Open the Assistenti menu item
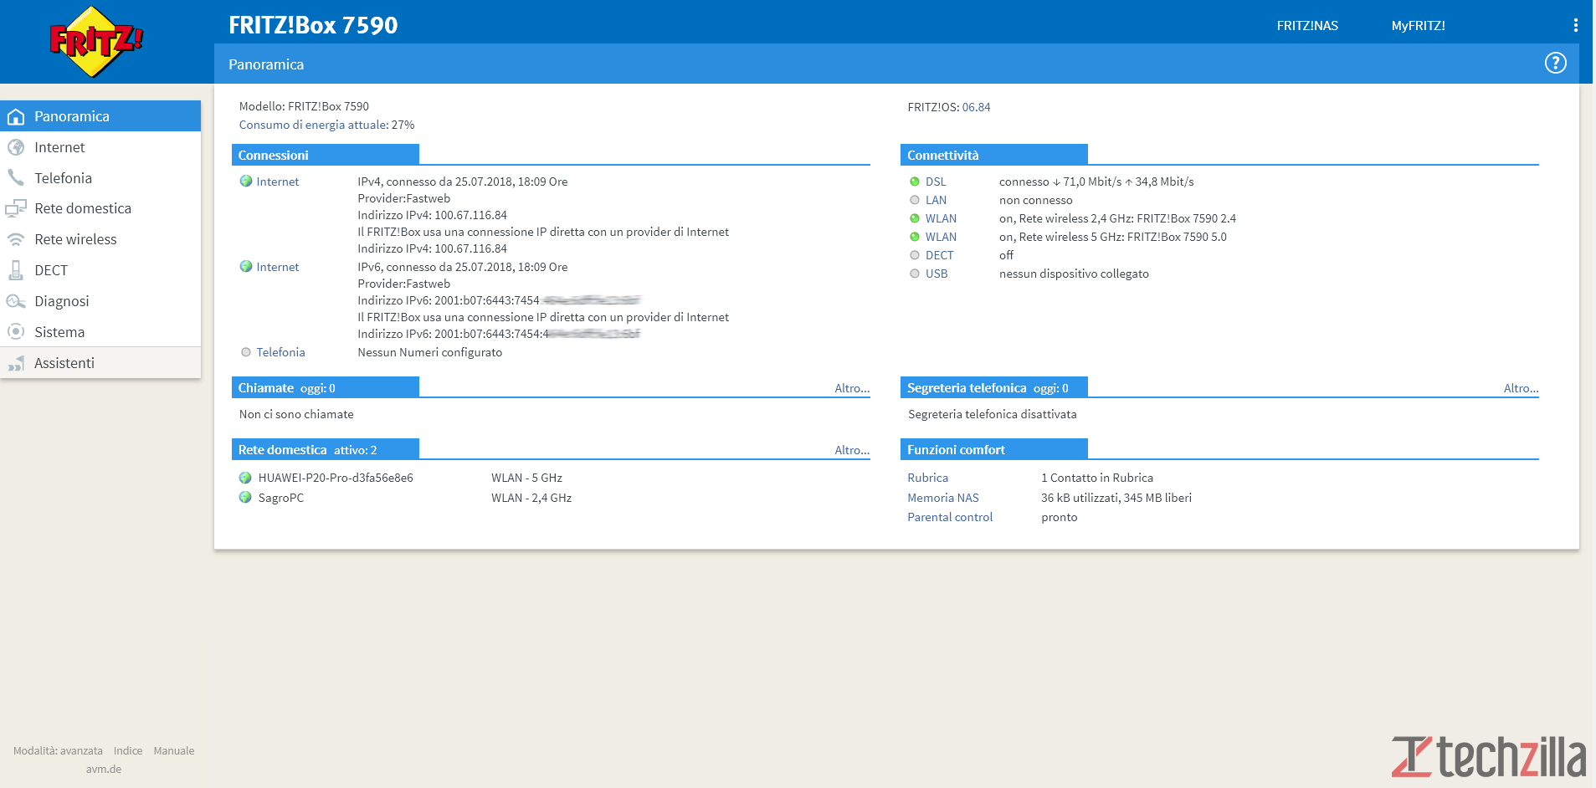Image resolution: width=1596 pixels, height=788 pixels. point(64,363)
